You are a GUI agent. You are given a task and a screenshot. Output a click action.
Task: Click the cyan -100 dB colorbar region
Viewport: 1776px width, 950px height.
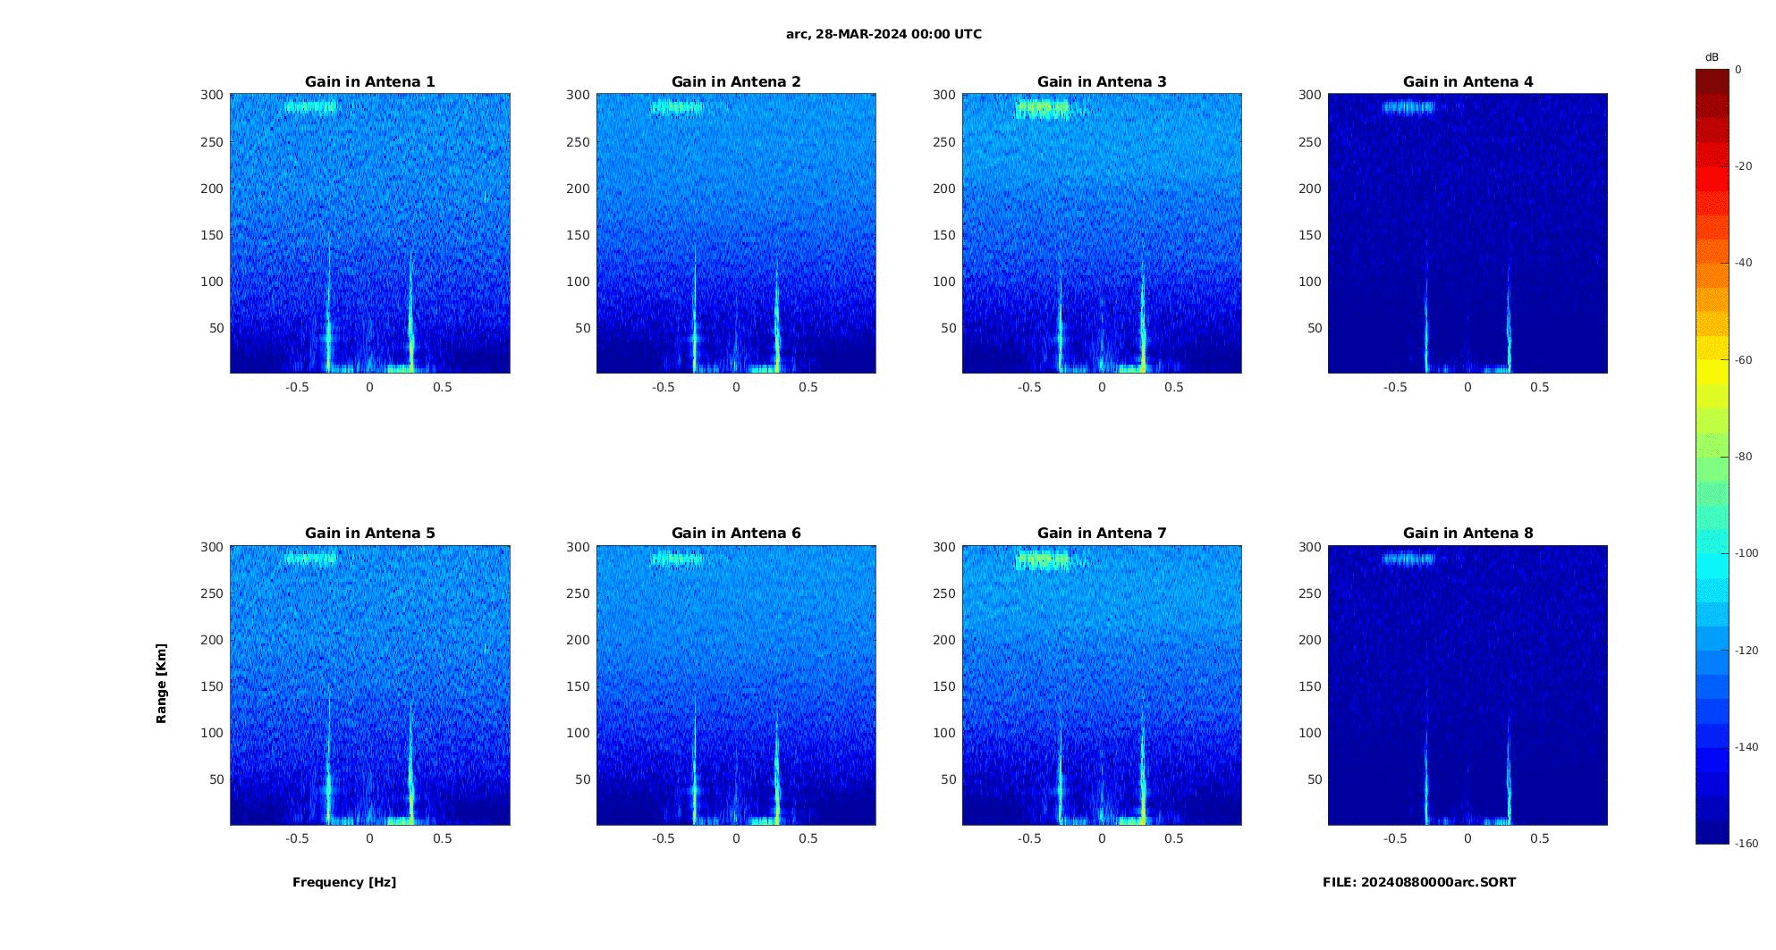tap(1713, 553)
